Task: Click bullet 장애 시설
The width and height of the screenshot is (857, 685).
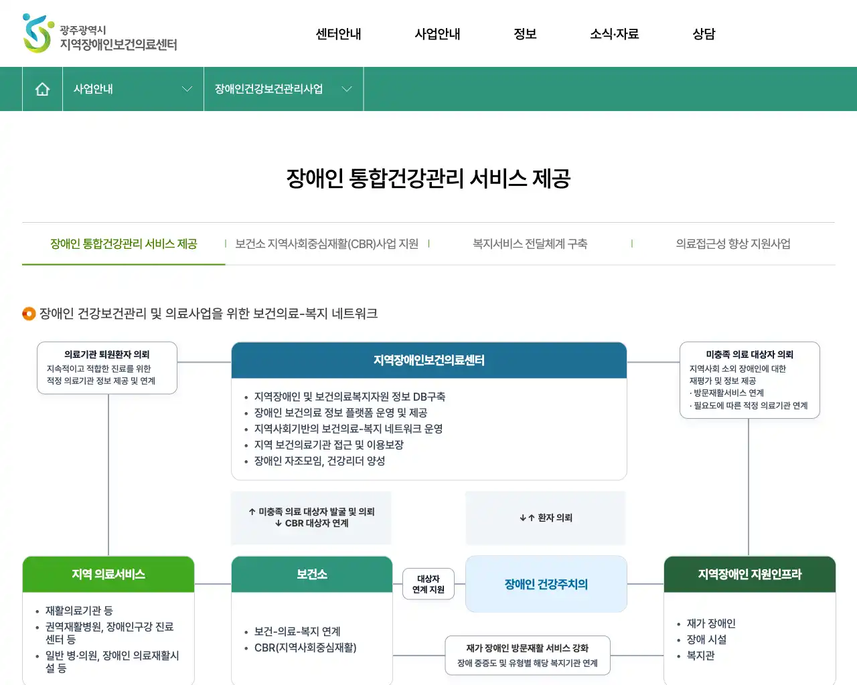Action: [x=706, y=640]
